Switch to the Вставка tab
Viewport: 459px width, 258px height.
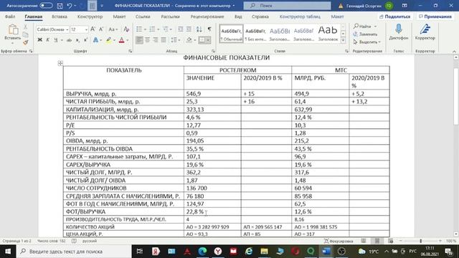(x=60, y=16)
